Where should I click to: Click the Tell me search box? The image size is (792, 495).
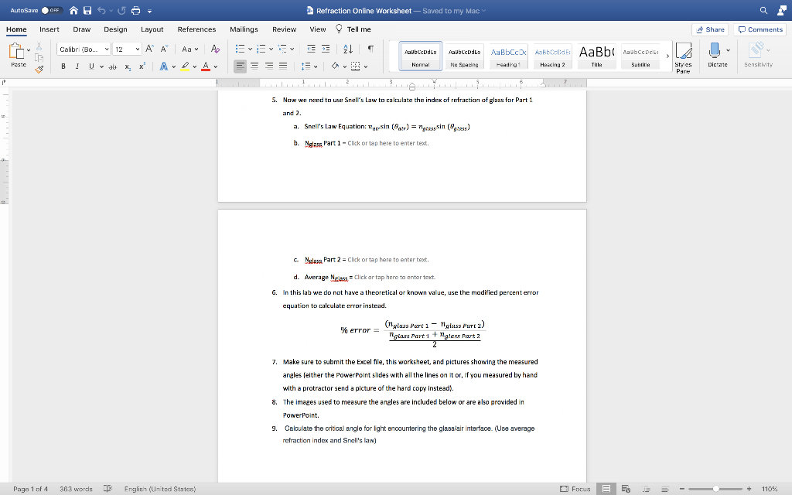point(353,29)
